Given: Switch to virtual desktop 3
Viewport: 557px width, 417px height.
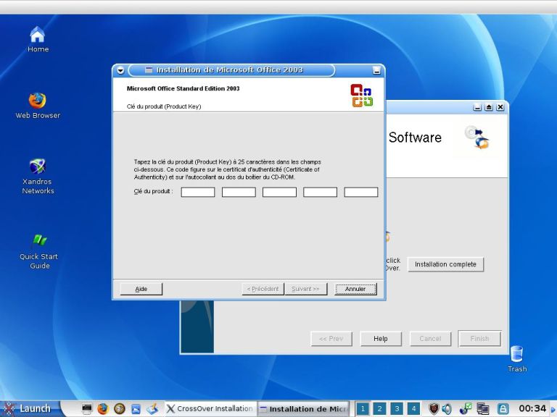Looking at the screenshot, I should [x=397, y=409].
